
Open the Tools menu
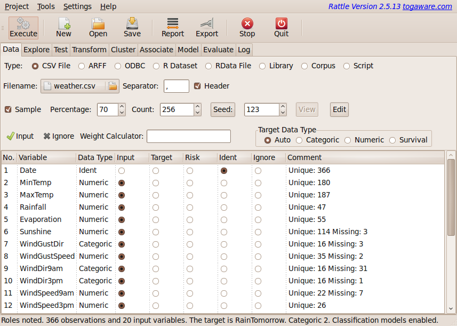point(45,6)
